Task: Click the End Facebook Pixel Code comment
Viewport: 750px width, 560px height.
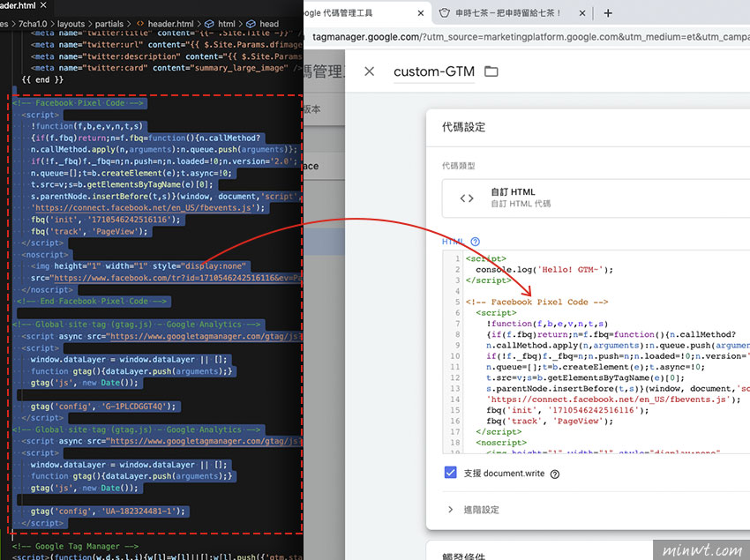Action: pyautogui.click(x=92, y=302)
